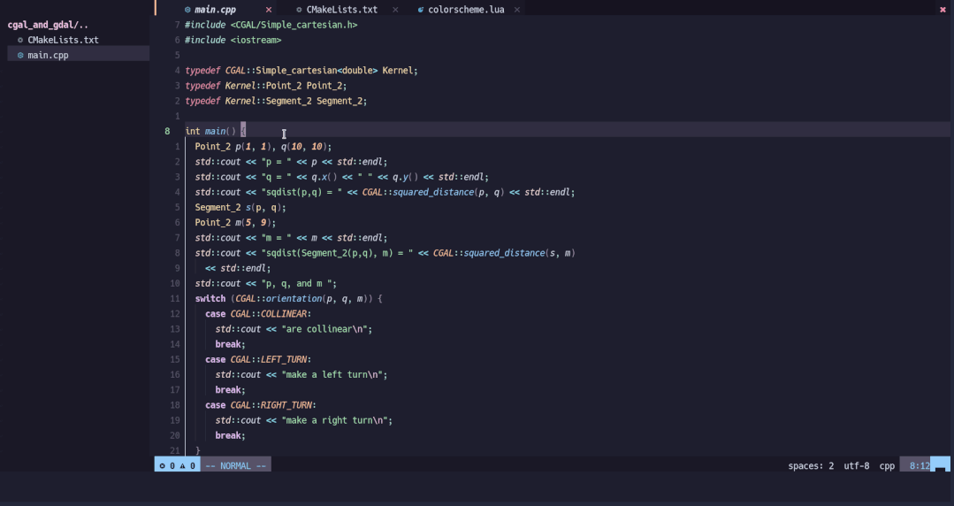Image resolution: width=954 pixels, height=506 pixels.
Task: Click the switch CGAL::orientation line
Action: point(289,299)
